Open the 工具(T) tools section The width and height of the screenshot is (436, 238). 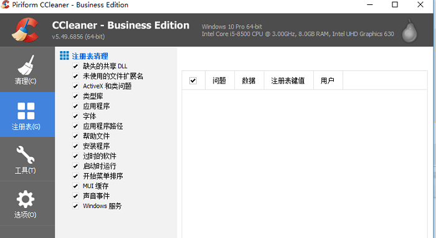click(x=27, y=159)
